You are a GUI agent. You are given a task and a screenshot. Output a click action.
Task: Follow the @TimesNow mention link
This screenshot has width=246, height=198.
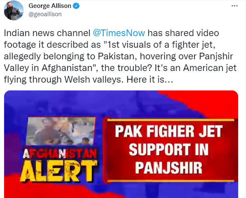tap(119, 33)
